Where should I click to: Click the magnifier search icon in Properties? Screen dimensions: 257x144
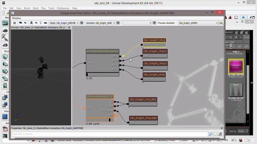[210, 134]
